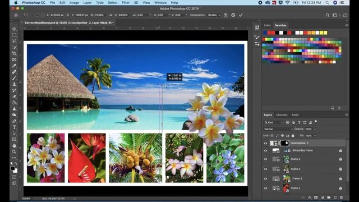Select the Eraser tool
The height and width of the screenshot is (202, 359).
(14, 97)
